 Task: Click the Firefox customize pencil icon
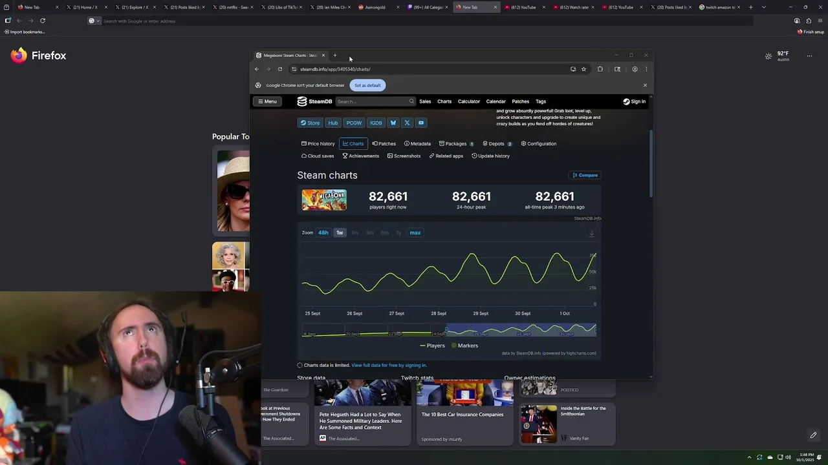pos(813,435)
